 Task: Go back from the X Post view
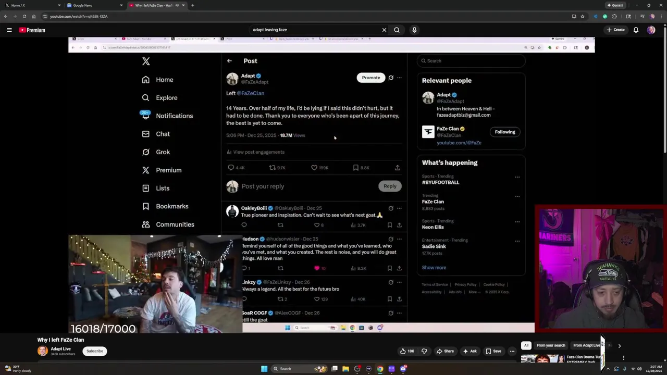(229, 61)
